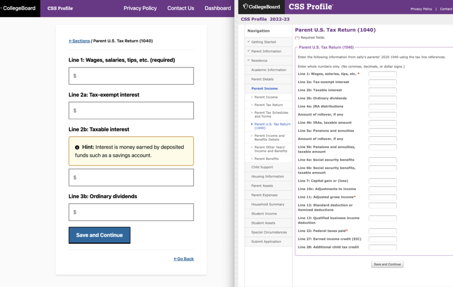Expand Parent Other Years' Income and Benefits
The image size is (453, 287).
[x=270, y=149]
